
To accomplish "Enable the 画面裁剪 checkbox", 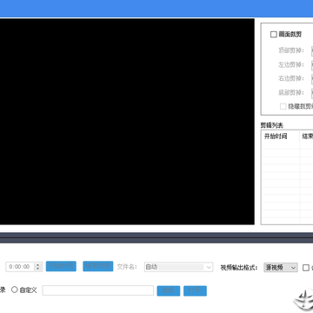I will tap(274, 35).
